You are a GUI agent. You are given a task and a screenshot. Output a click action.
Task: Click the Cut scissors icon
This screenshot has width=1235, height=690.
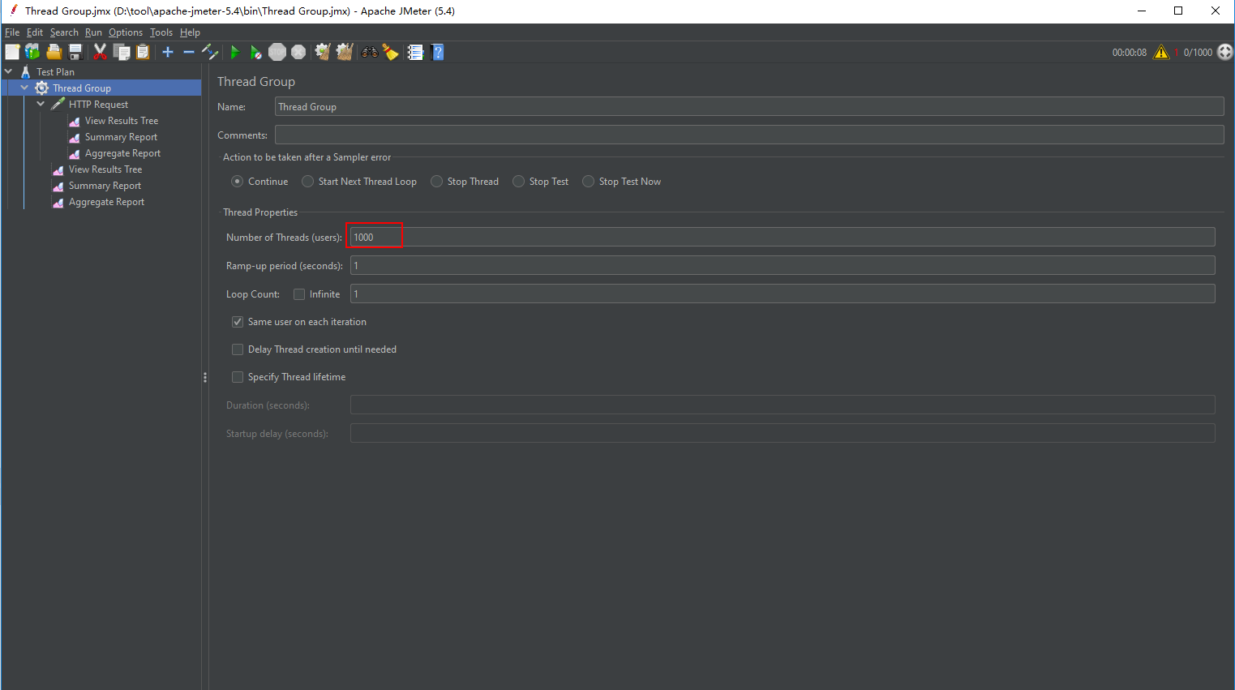[100, 52]
